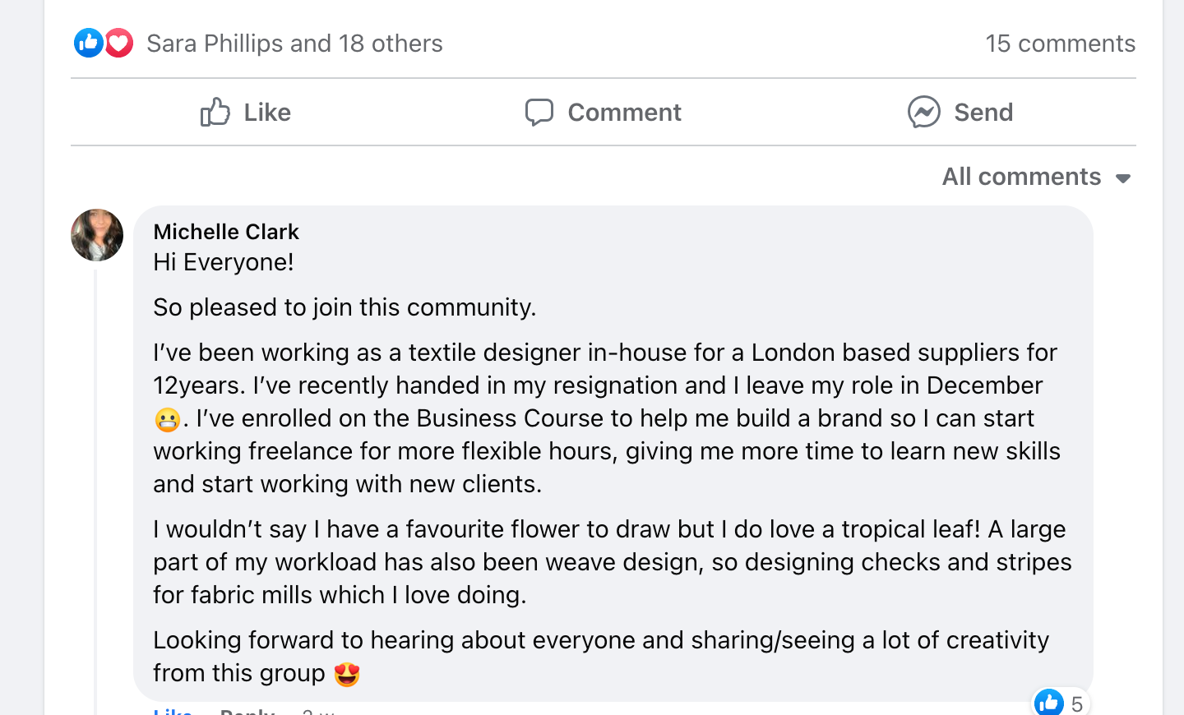
Task: Click the '15 comments' count link
Action: [1060, 44]
